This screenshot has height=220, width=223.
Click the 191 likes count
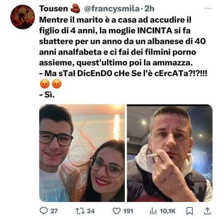tap(128, 211)
